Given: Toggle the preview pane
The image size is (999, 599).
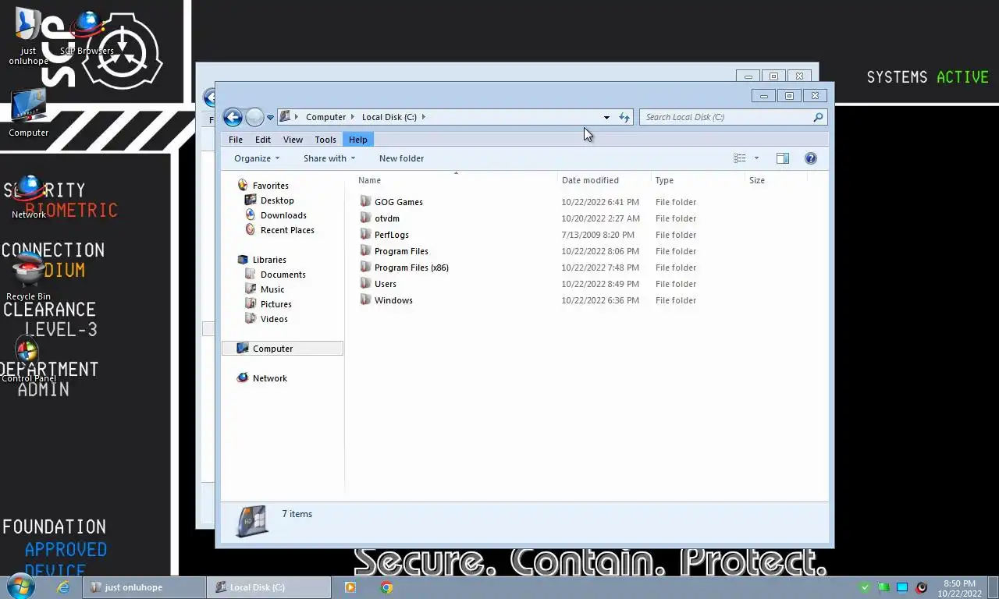Looking at the screenshot, I should [783, 158].
